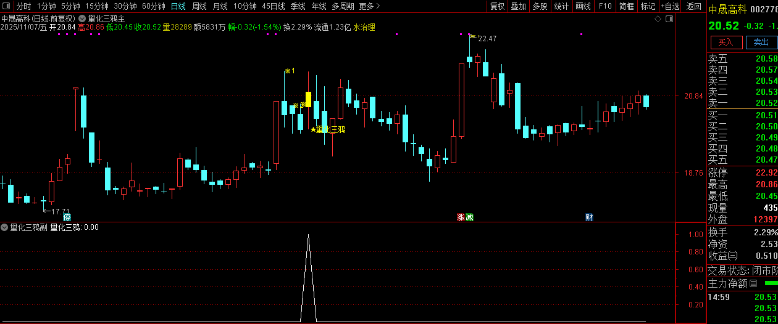Click the red 买入 buy button

pyautogui.click(x=726, y=43)
